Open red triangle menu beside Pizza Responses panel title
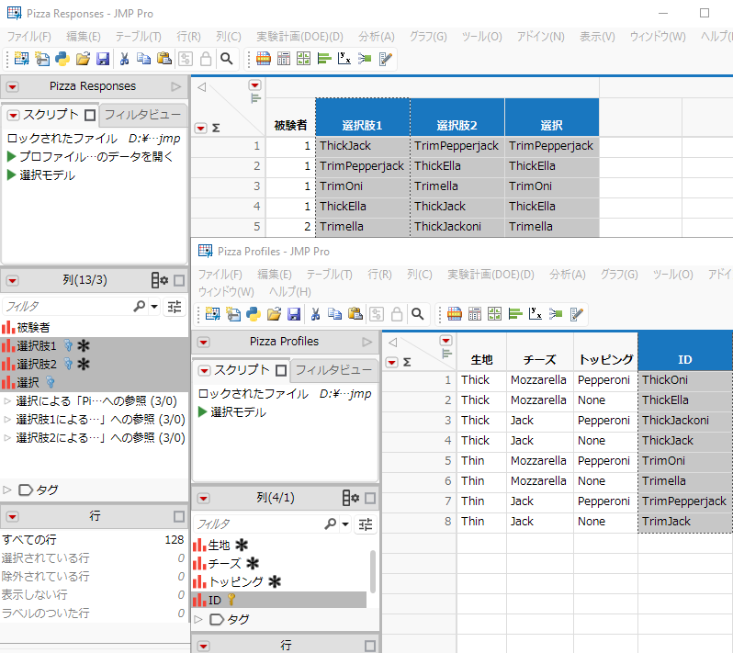This screenshot has height=653, width=733. point(13,87)
